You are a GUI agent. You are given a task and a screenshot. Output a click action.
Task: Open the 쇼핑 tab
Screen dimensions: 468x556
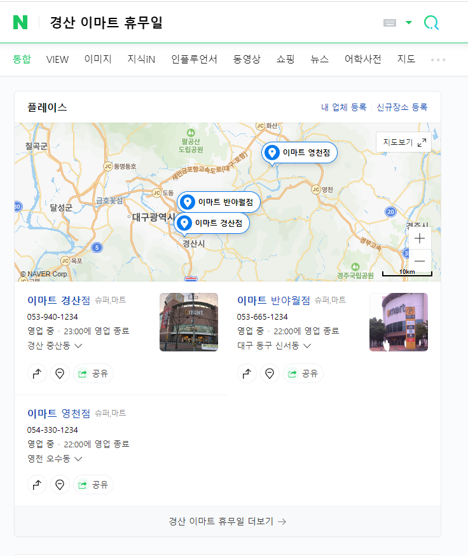(x=286, y=59)
